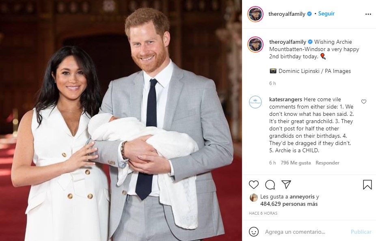Click the Seguir follow button
The width and height of the screenshot is (376, 241).
[326, 14]
